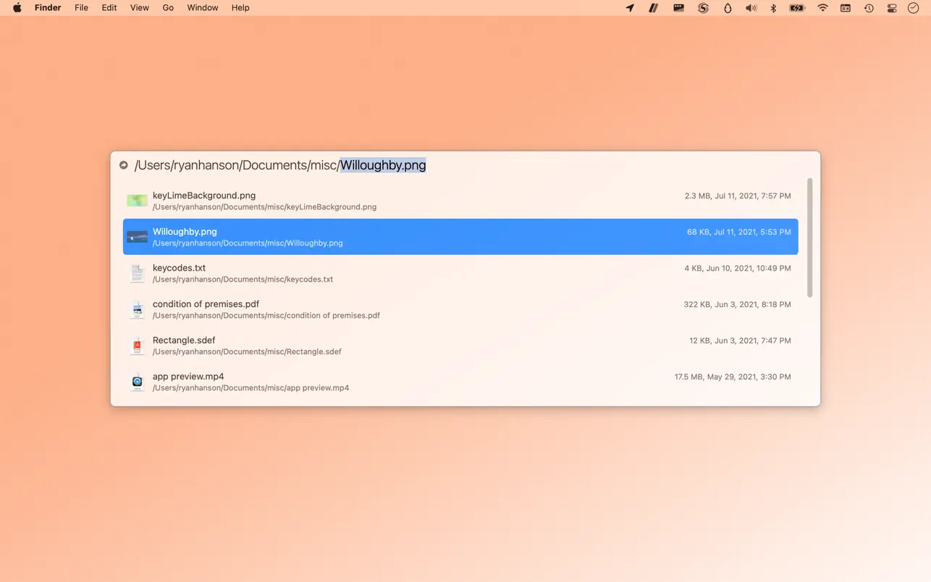Screen dimensions: 931x582
Task: Open the Go menu
Action: [168, 8]
